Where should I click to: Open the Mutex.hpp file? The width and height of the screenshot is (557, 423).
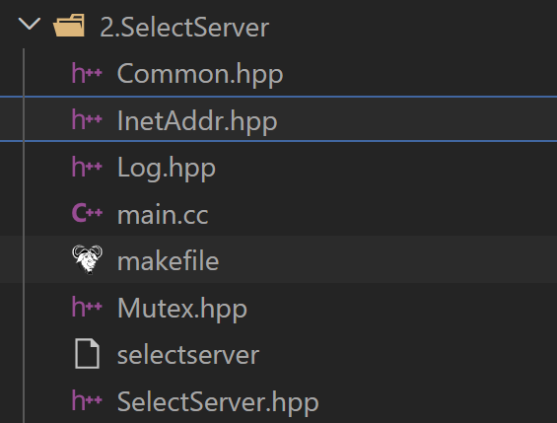(x=182, y=309)
